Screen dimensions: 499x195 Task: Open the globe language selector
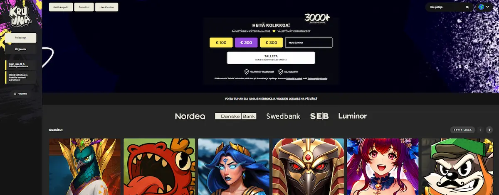[484, 7]
